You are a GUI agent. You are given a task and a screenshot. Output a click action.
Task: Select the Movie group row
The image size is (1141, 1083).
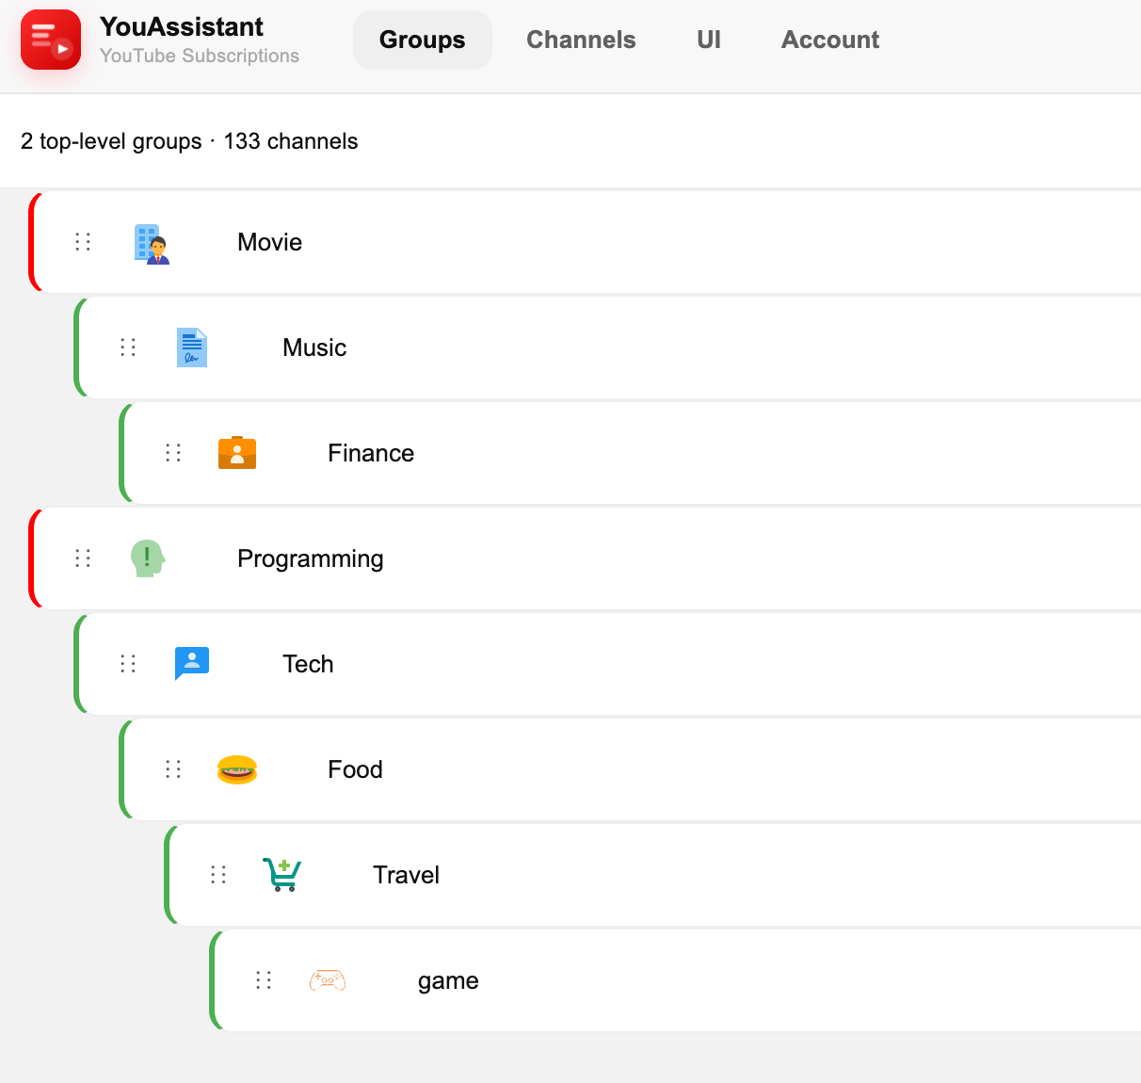click(x=585, y=242)
